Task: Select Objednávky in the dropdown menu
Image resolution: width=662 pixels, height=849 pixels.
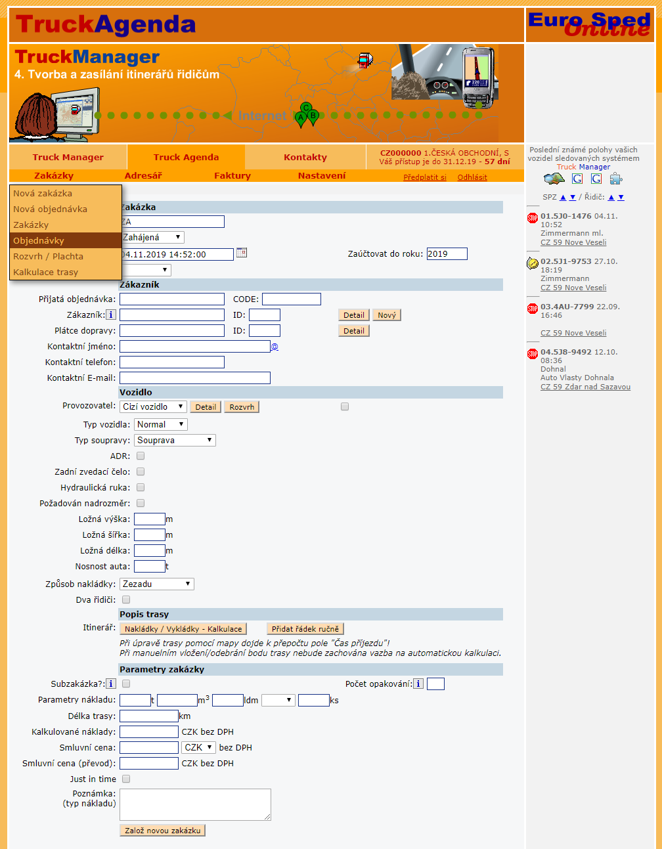Action: (x=66, y=241)
